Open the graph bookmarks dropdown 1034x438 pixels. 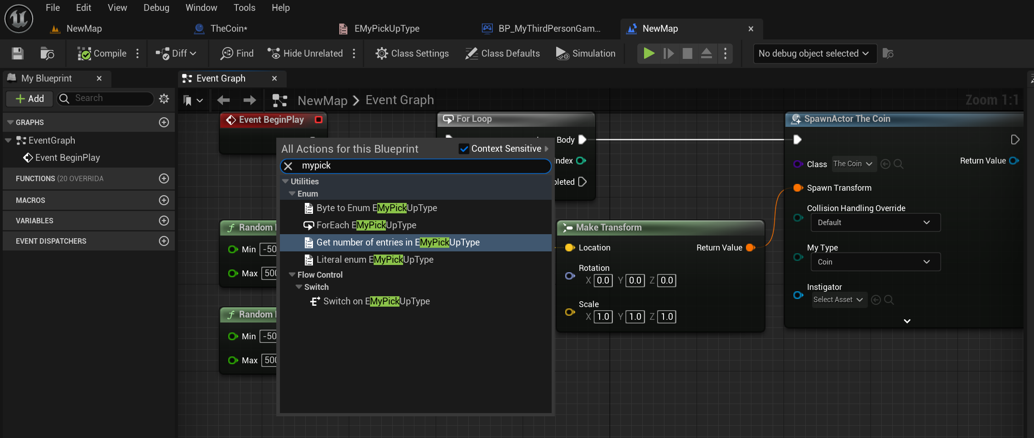pyautogui.click(x=192, y=100)
